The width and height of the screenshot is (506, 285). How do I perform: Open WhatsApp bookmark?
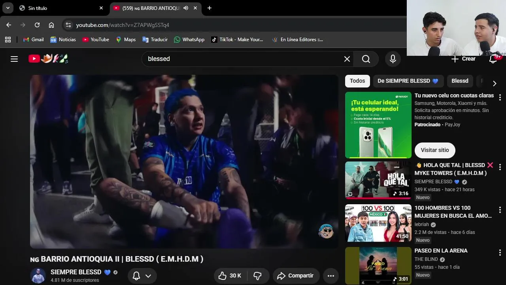pos(189,40)
